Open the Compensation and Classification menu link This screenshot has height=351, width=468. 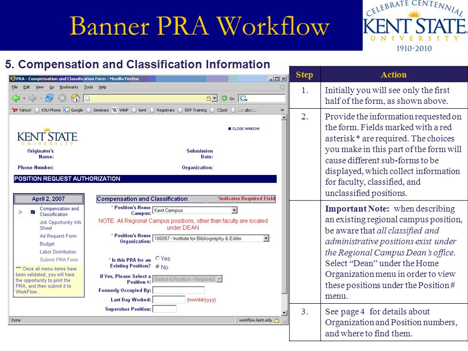click(59, 211)
